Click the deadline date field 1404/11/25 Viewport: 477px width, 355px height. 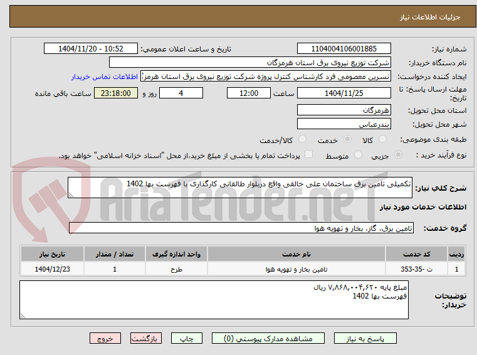[x=343, y=93]
